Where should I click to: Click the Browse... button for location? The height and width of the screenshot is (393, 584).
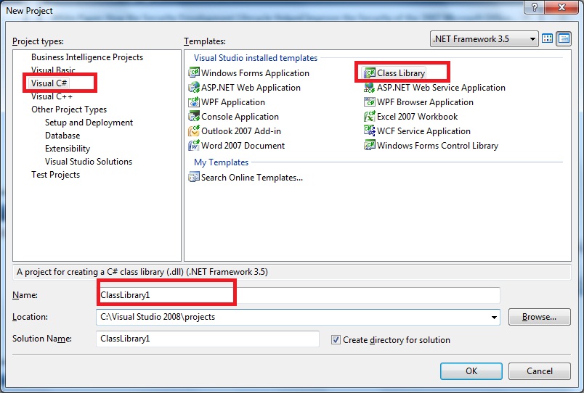point(539,317)
